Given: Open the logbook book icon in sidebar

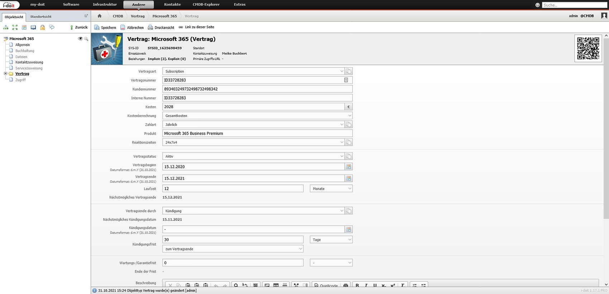Looking at the screenshot, I should pyautogui.click(x=33, y=27).
